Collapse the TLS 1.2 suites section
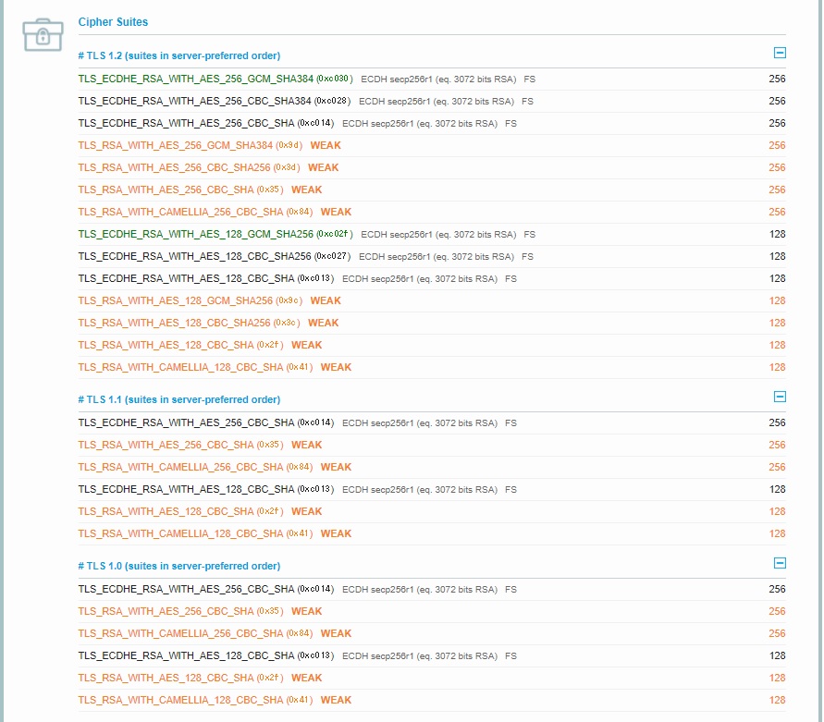Image resolution: width=824 pixels, height=722 pixels. pyautogui.click(x=780, y=53)
